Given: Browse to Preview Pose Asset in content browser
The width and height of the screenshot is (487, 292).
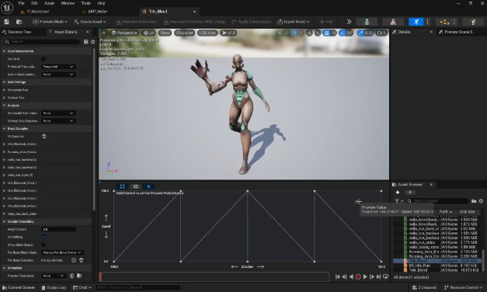Looking at the screenshot, I should 79,276.
